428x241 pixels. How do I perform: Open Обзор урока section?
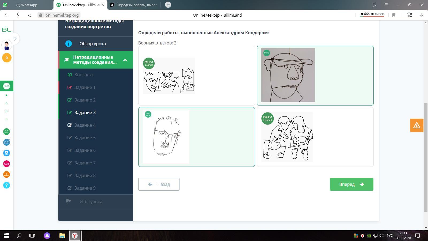(95, 44)
